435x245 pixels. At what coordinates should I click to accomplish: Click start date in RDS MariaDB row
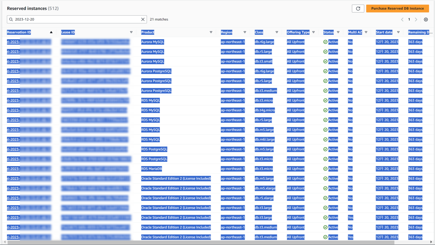click(x=387, y=169)
